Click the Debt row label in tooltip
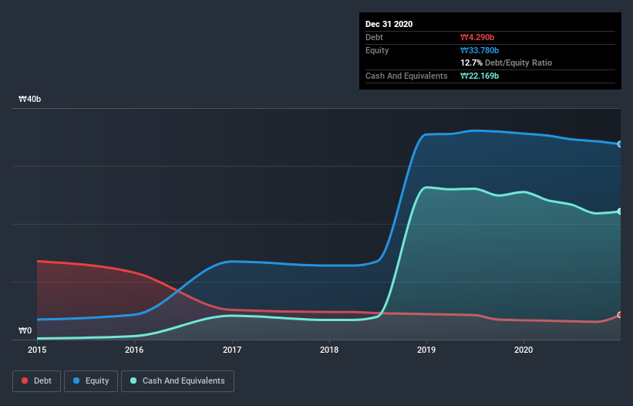The height and width of the screenshot is (406, 633). [x=374, y=37]
